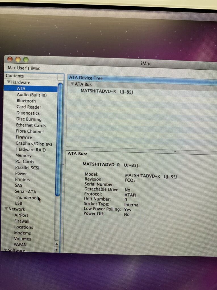Select USB in hardware list

[18, 203]
